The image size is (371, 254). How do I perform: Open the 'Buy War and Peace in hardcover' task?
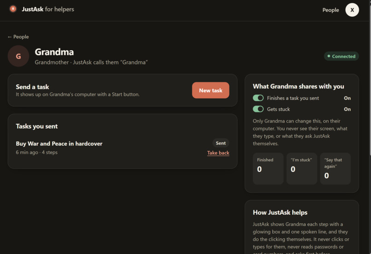[x=59, y=143]
